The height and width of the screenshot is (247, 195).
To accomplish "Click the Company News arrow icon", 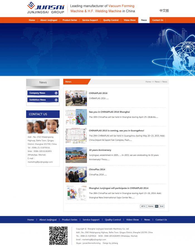I will [56, 93].
